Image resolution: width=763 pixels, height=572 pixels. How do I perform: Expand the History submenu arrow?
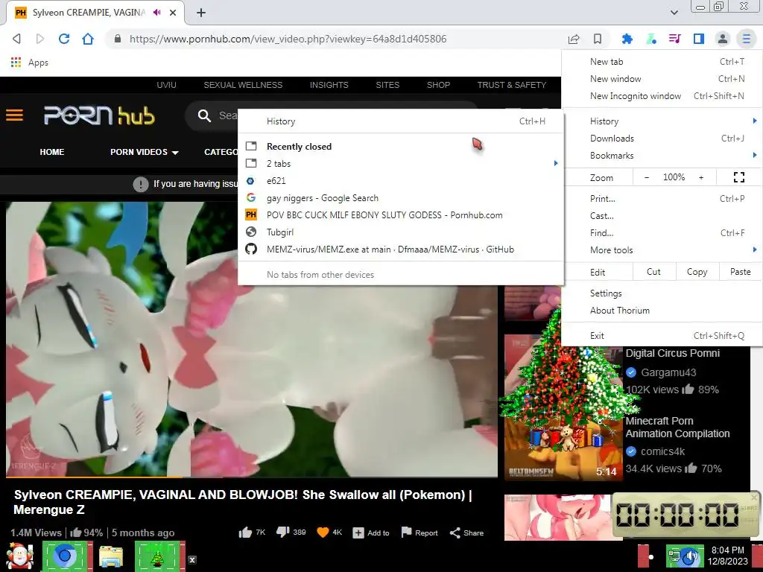(x=755, y=121)
